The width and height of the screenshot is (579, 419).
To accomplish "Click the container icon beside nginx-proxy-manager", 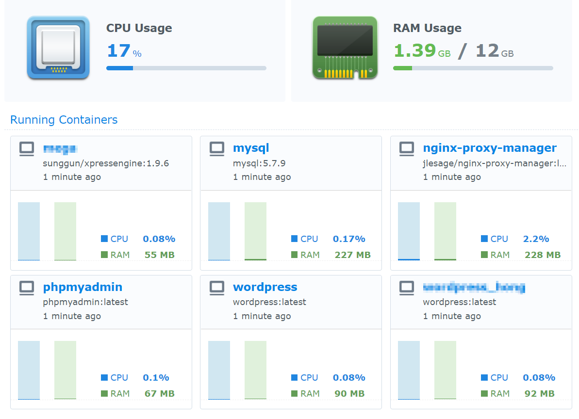I will click(407, 149).
